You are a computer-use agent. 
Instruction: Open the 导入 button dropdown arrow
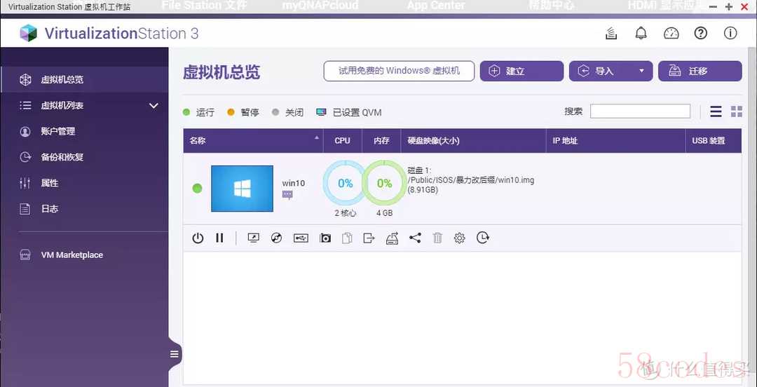coord(641,71)
